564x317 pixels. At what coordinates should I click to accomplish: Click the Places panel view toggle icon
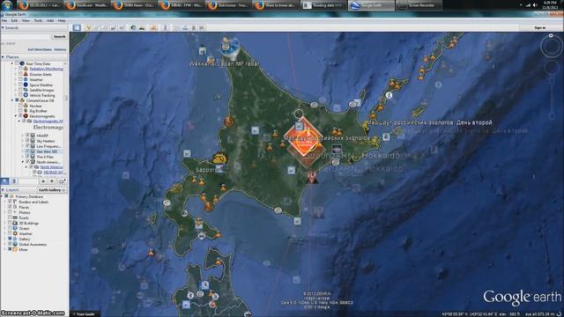(x=14, y=181)
